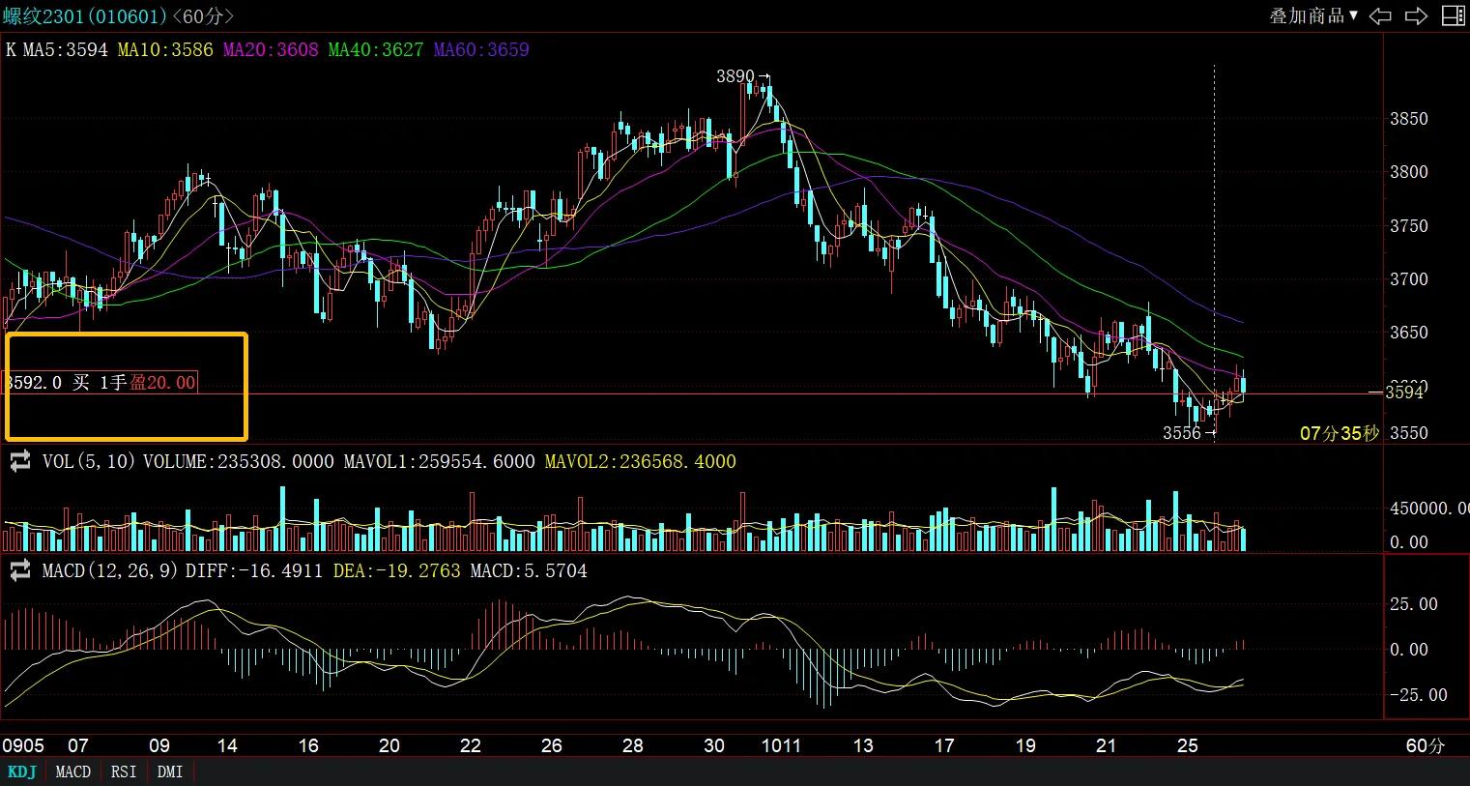This screenshot has width=1470, height=786.
Task: Switch to the KDJ indicator tab
Action: point(22,771)
